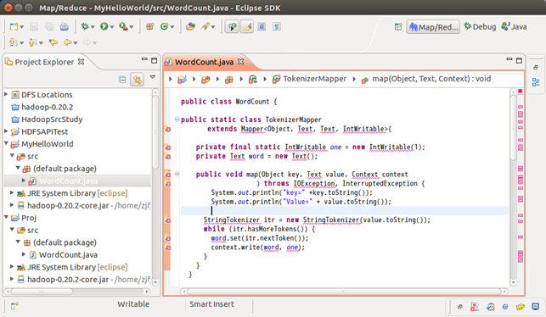The height and width of the screenshot is (317, 546).
Task: Open the New wizard dropdown arrow
Action: tap(21, 27)
